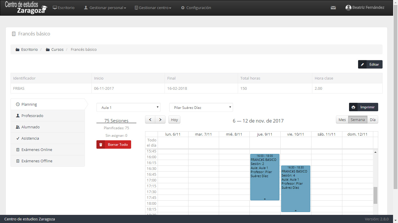Follow the Escritorio breadcrumb link
This screenshot has width=398, height=223.
(x=29, y=50)
